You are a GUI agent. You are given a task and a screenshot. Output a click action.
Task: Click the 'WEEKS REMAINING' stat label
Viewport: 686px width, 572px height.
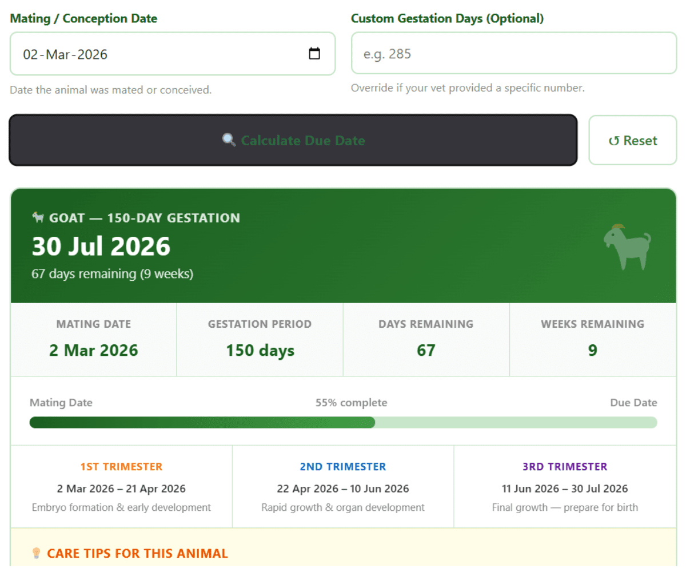pos(593,324)
